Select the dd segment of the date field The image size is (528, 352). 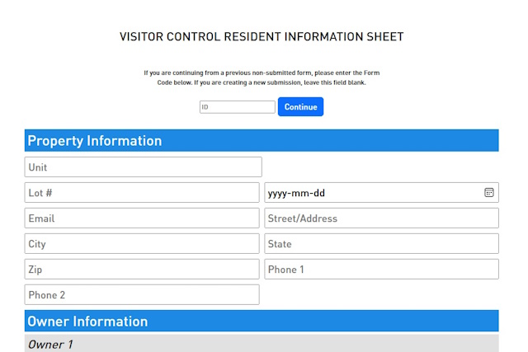click(319, 193)
